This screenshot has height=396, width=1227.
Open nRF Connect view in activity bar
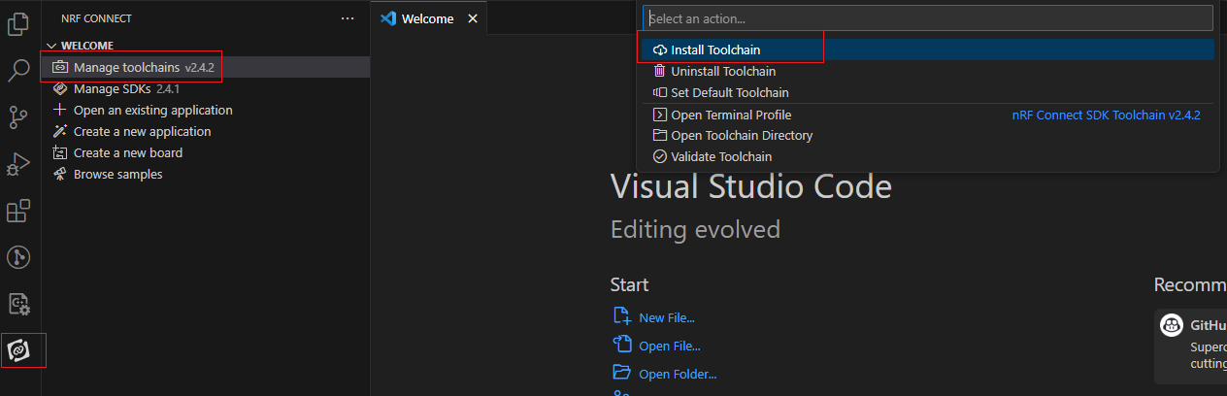pos(18,350)
